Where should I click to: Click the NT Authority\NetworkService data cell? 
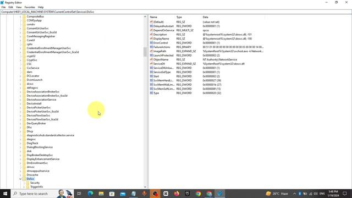(x=220, y=59)
